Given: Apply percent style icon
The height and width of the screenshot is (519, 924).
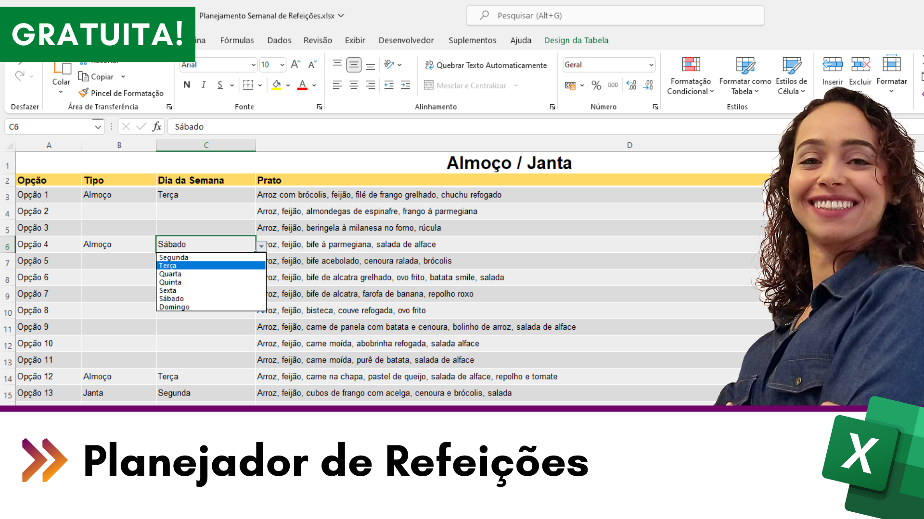Looking at the screenshot, I should pyautogui.click(x=596, y=86).
